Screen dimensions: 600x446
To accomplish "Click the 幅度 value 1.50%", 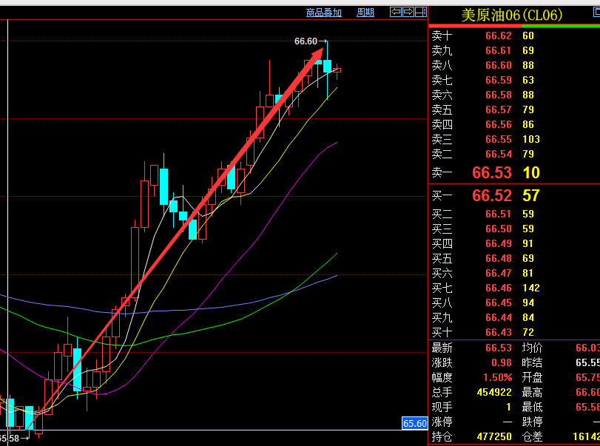I will (497, 377).
